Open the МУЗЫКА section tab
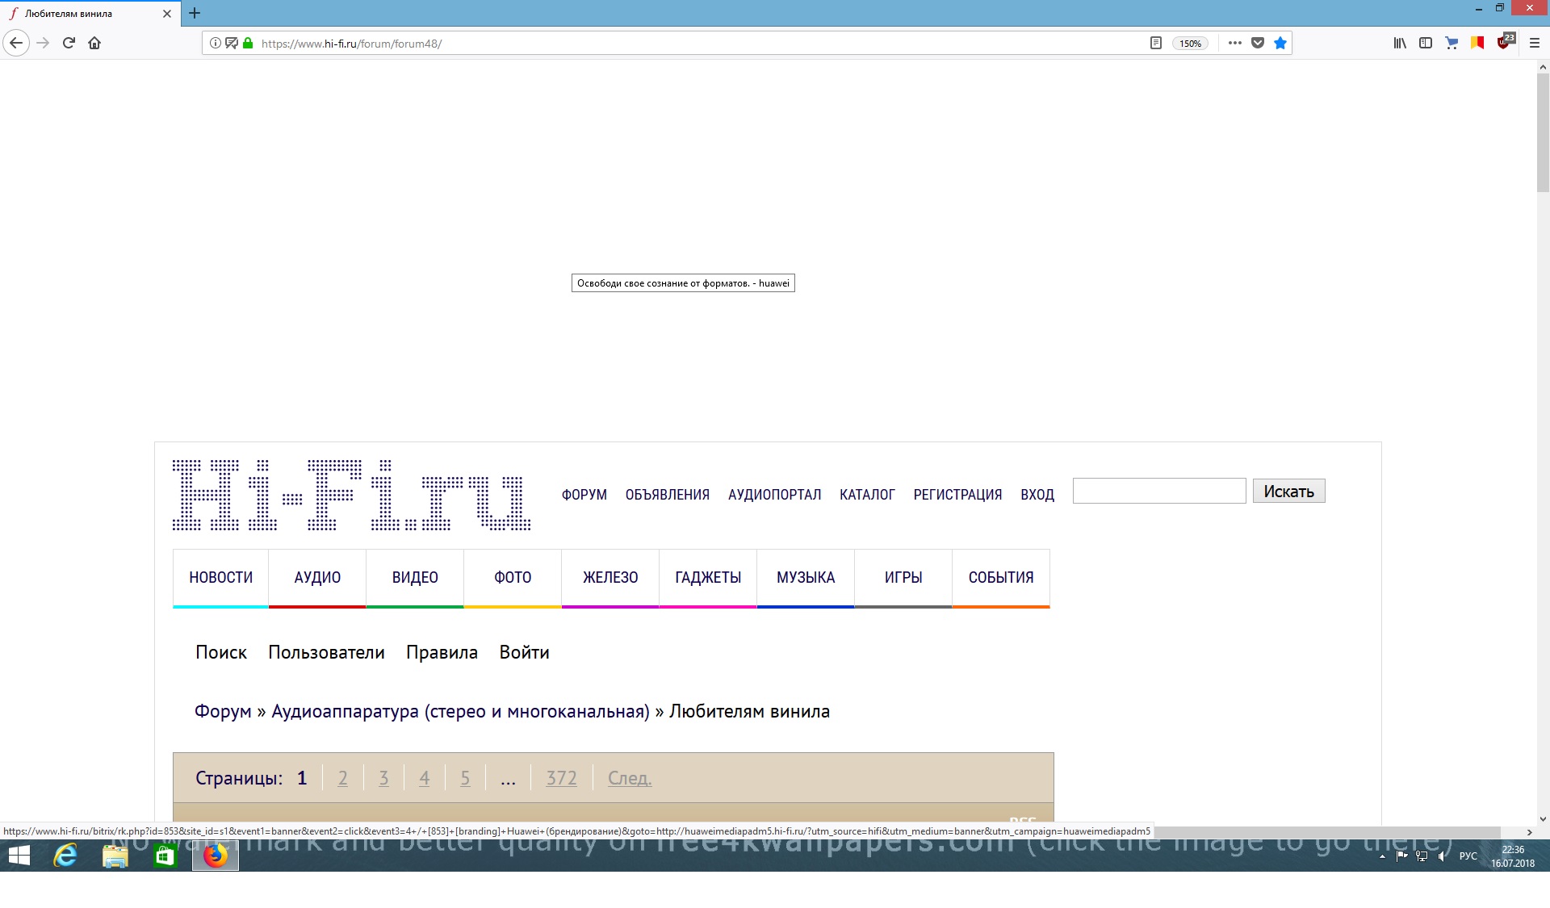Image resolution: width=1550 pixels, height=908 pixels. coord(806,577)
